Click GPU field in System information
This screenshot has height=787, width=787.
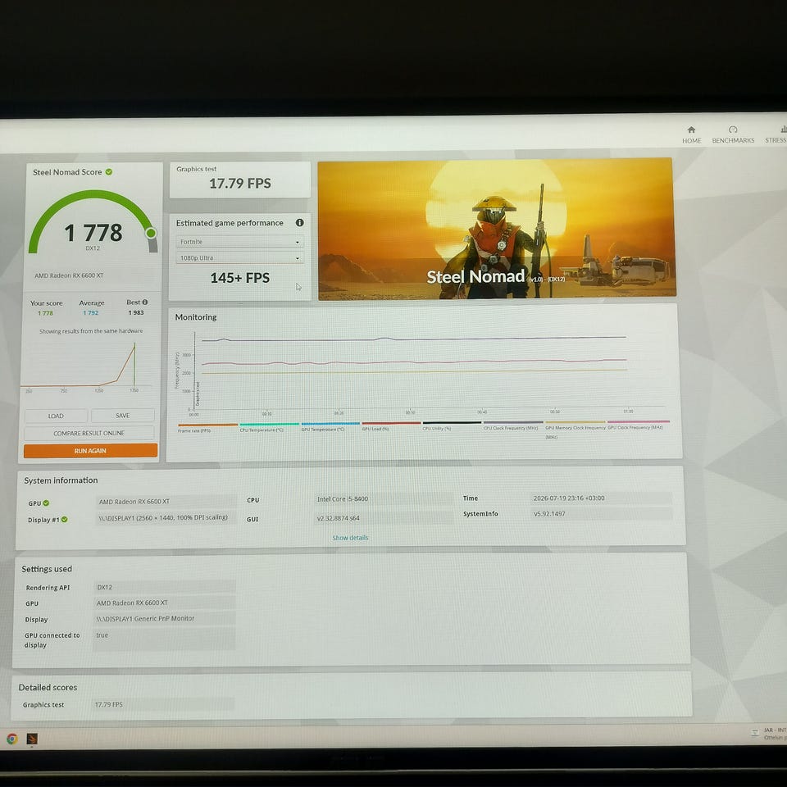coord(166,502)
